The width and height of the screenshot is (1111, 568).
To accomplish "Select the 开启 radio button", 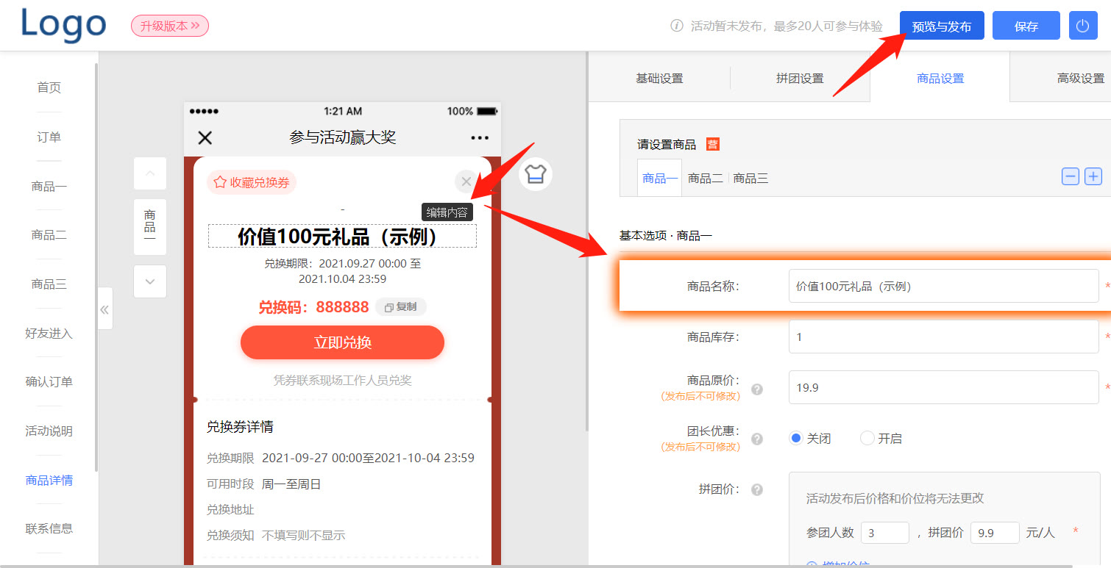I will (867, 438).
